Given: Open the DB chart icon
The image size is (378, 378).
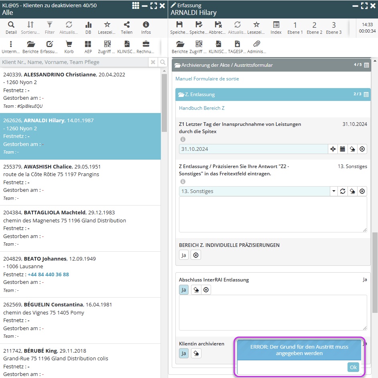Looking at the screenshot, I should [x=88, y=27].
